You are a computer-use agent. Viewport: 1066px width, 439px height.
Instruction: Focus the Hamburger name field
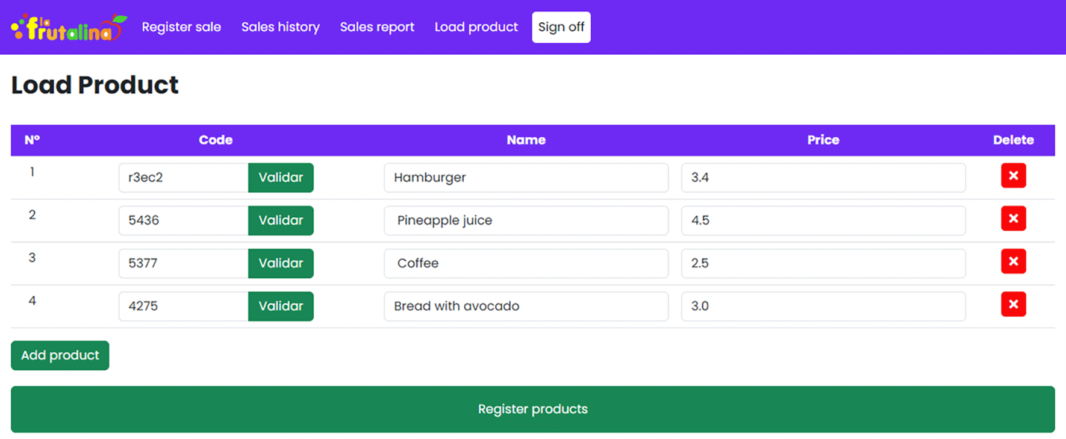click(526, 178)
